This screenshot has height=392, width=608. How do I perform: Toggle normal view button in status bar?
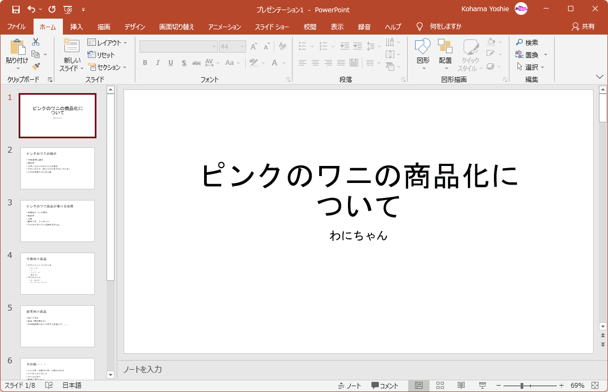419,386
